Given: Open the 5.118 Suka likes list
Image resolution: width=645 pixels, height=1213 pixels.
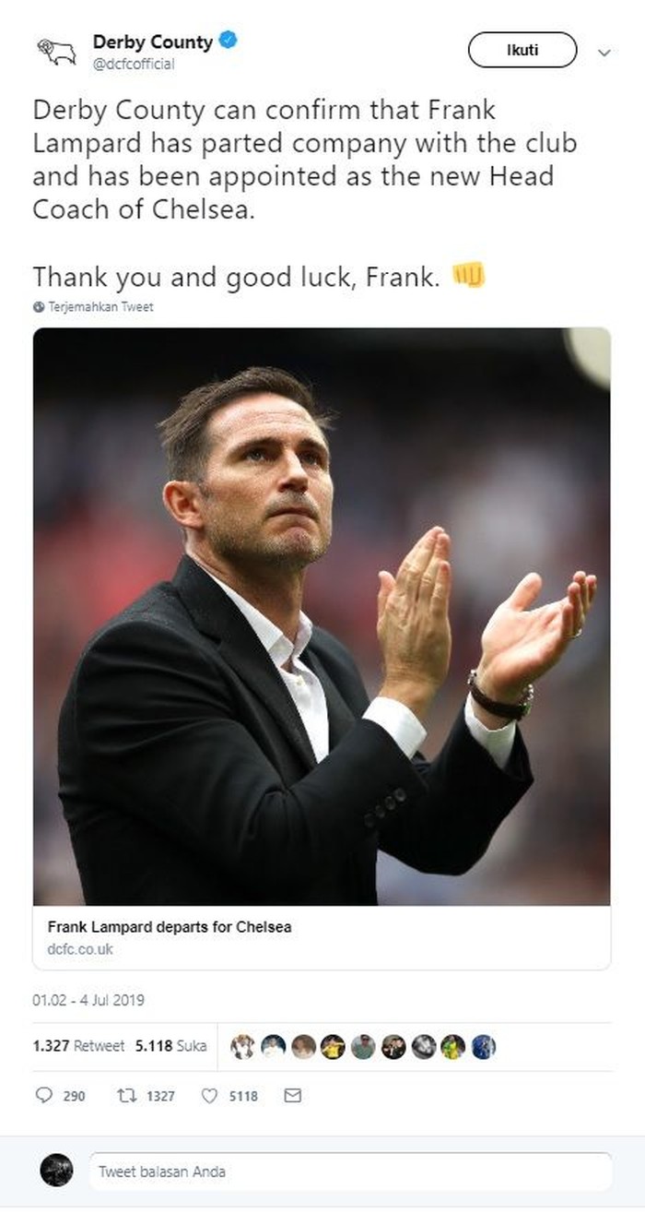Looking at the screenshot, I should (x=170, y=1046).
